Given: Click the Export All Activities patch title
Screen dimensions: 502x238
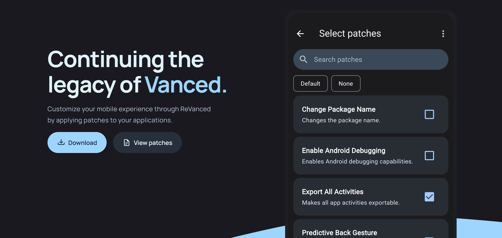Looking at the screenshot, I should pyautogui.click(x=333, y=192).
